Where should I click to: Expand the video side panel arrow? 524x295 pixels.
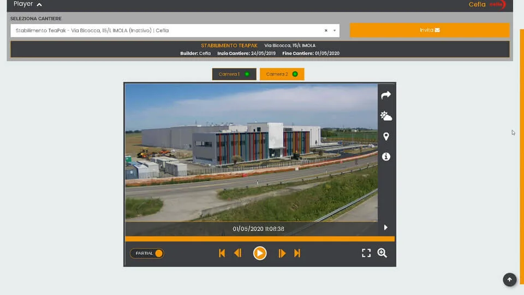(386, 227)
